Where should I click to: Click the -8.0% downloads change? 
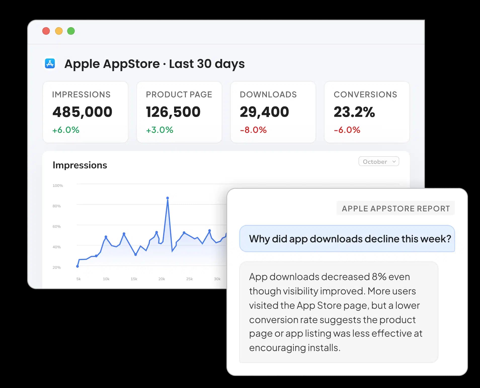[x=253, y=130]
